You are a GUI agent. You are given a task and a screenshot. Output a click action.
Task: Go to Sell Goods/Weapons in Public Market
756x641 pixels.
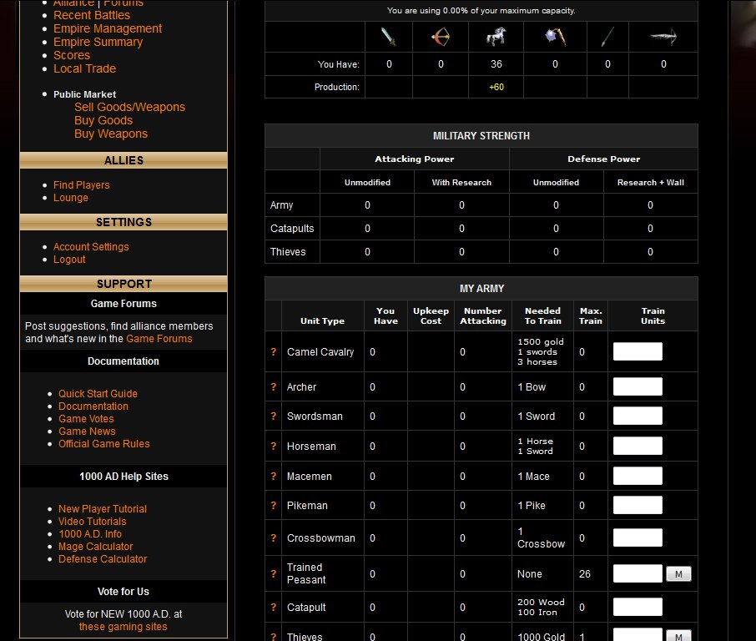pos(129,107)
